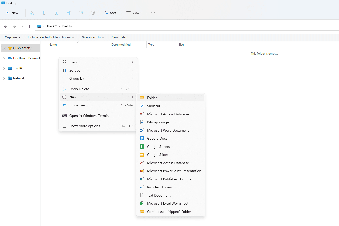Click the Size column header

tap(181, 45)
